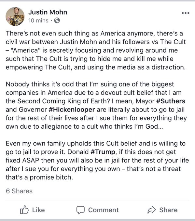Viewport: 195px width, 221px height.
Task: Click the words 'Second Coming King of Earth'
Action: (63, 101)
